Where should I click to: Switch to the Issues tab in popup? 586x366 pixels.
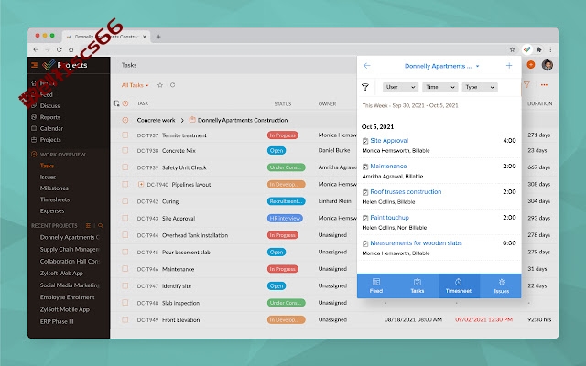501,286
